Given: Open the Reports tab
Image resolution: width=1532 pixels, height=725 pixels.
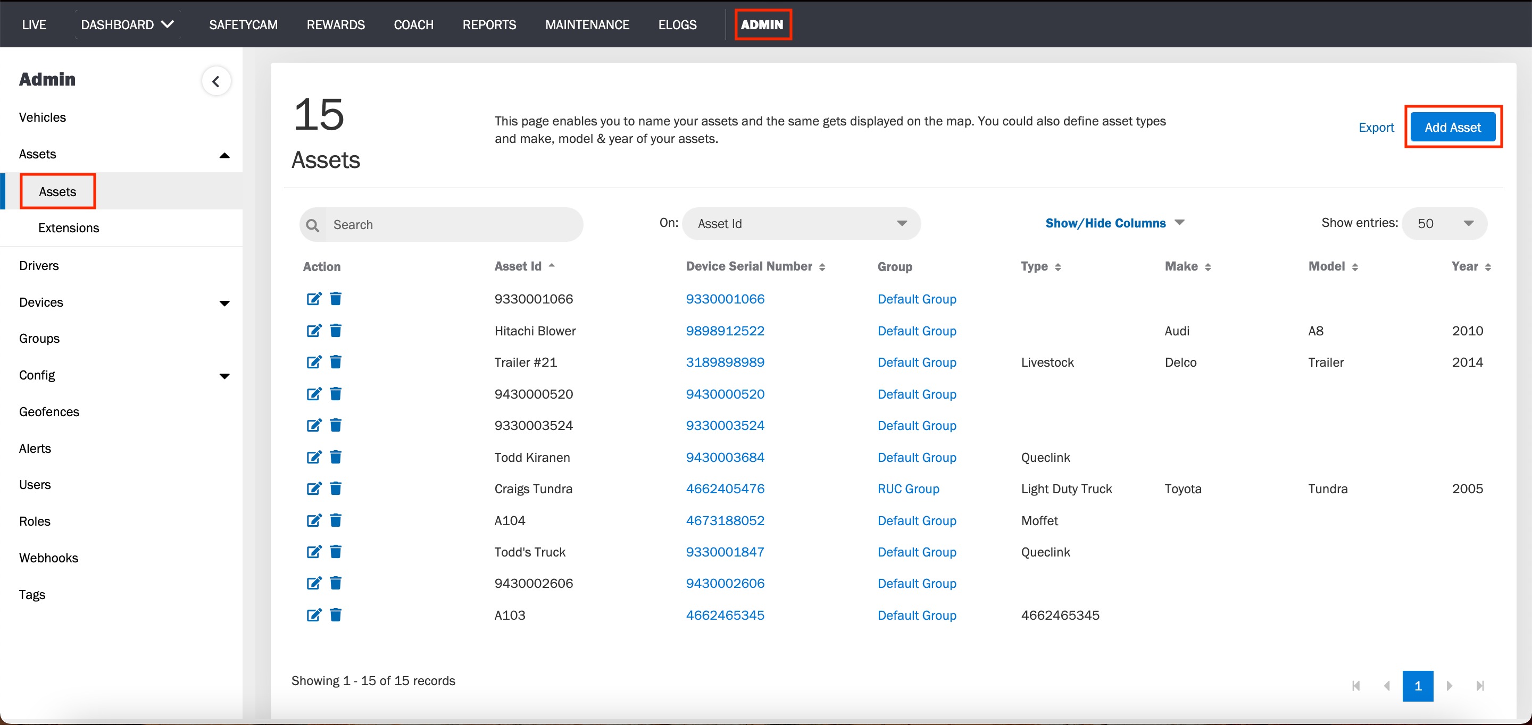Looking at the screenshot, I should [489, 24].
